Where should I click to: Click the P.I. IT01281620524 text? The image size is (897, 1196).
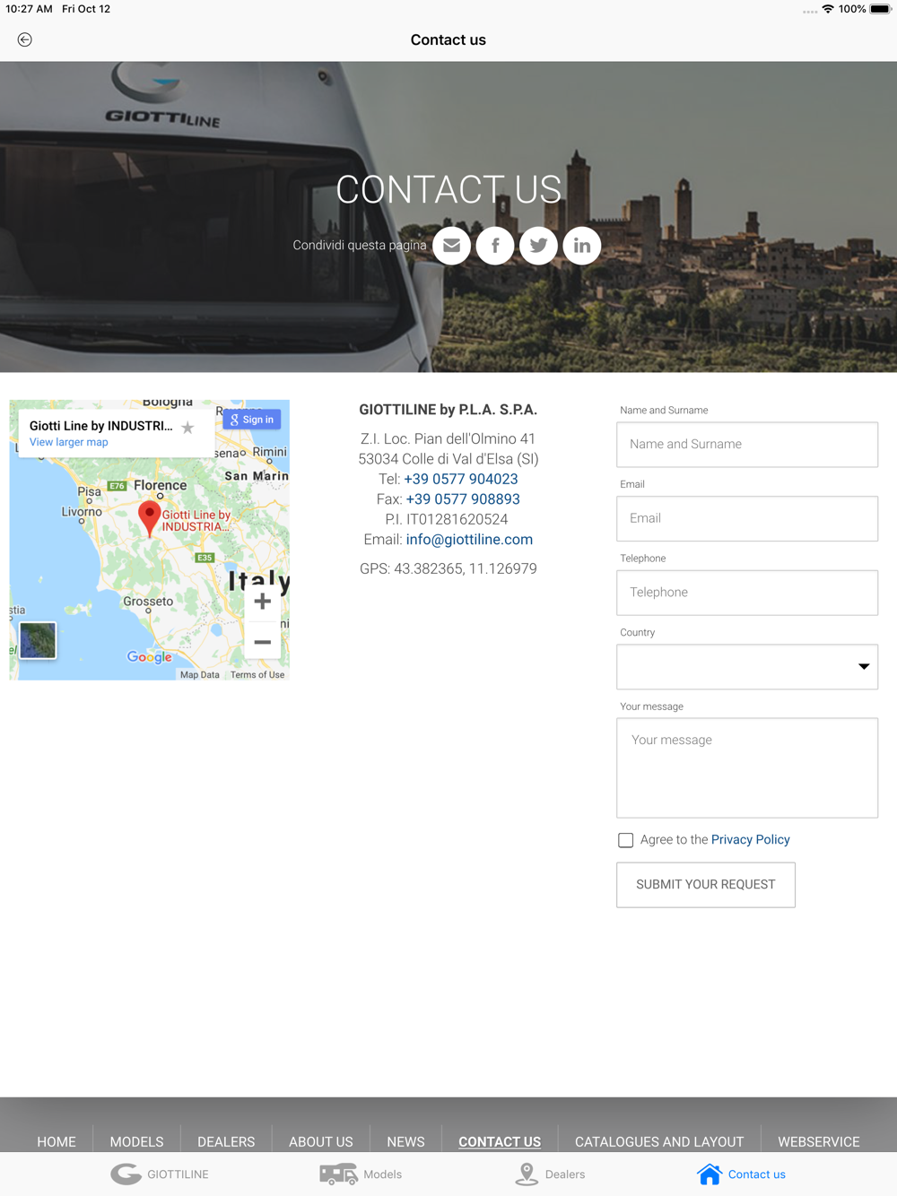pos(447,520)
